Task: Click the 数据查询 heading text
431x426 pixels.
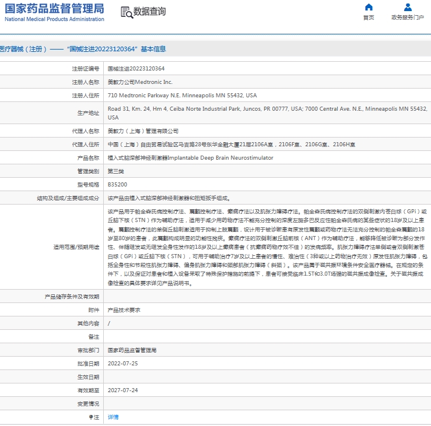Action: (x=149, y=12)
